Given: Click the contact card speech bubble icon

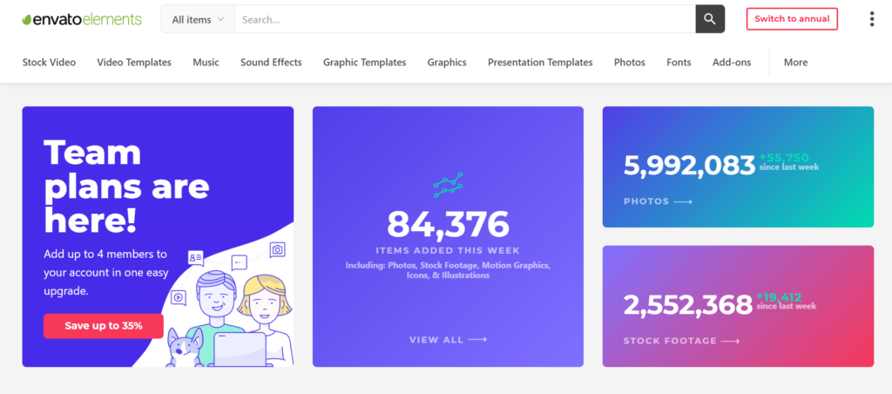Looking at the screenshot, I should click(196, 258).
